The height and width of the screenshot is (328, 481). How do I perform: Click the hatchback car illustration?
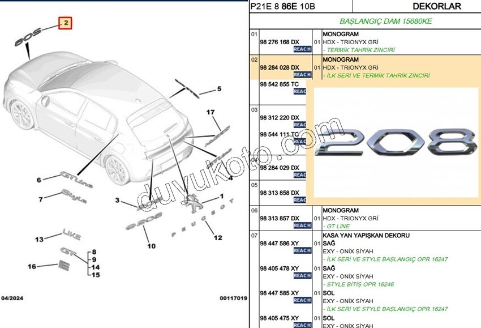[x=98, y=120]
